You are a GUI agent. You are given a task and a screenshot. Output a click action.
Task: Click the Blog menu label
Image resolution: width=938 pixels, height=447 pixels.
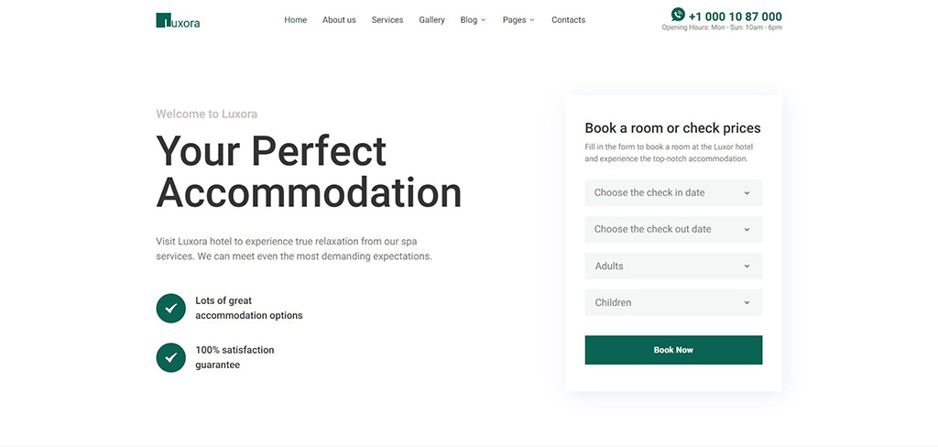[469, 20]
